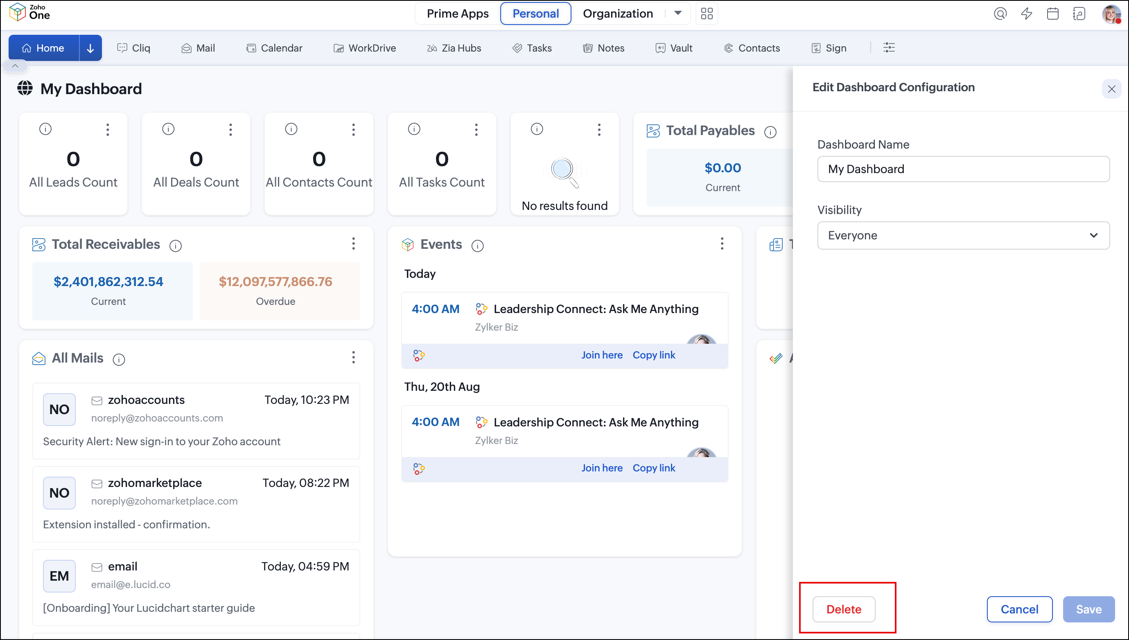Click the current receivables amount $2,401,862,312.54

click(x=108, y=282)
